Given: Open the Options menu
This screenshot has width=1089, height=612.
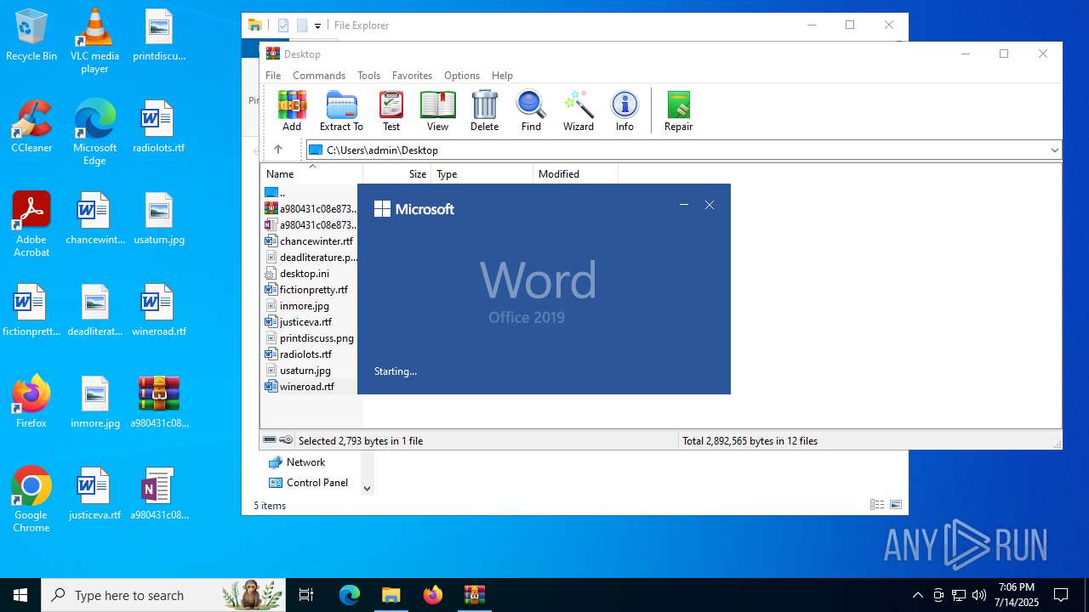Looking at the screenshot, I should click(462, 75).
